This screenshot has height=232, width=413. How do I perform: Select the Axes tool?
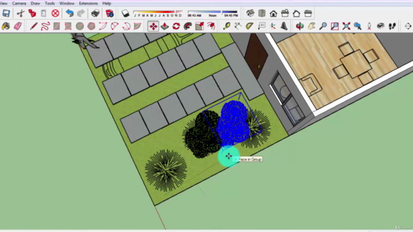pos(272,26)
